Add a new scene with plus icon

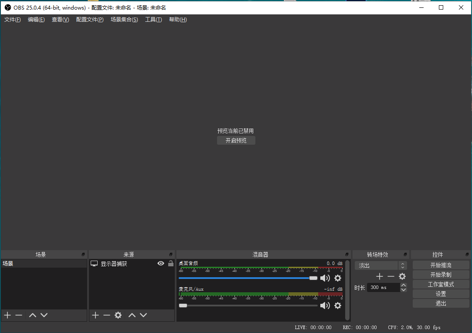(7, 315)
